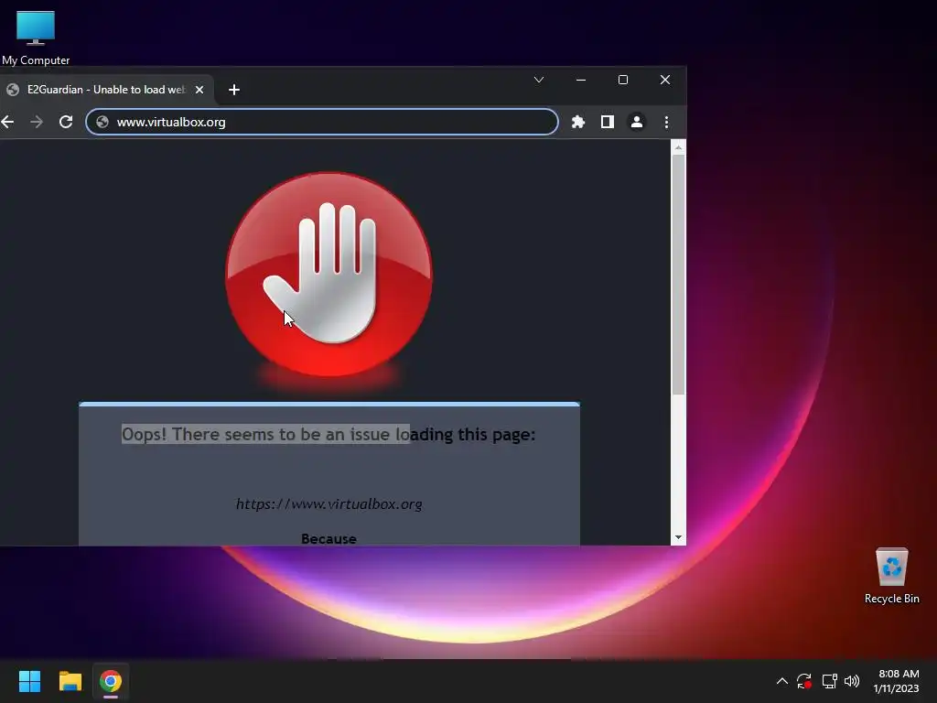The height and width of the screenshot is (703, 937).
Task: Open the My Computer desktop icon
Action: (x=36, y=37)
